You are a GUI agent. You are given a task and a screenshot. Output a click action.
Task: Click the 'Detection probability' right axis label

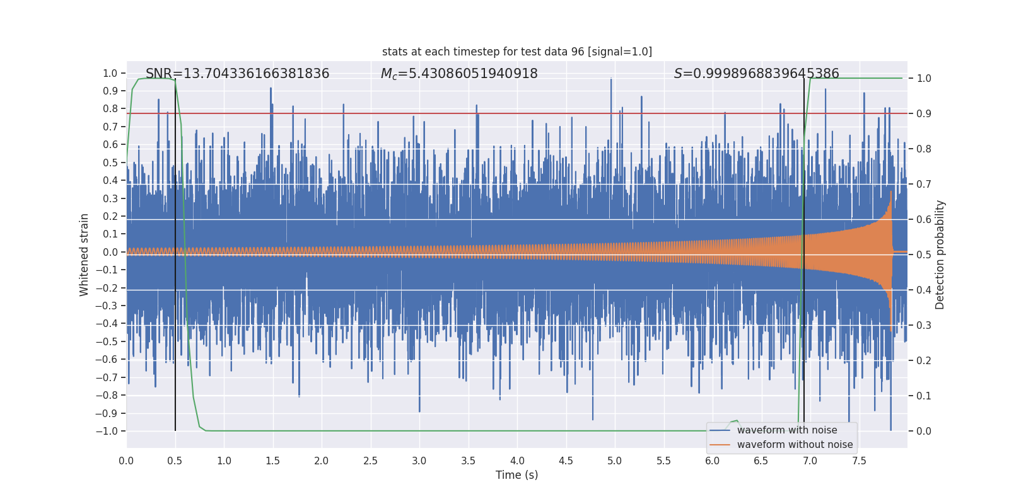pyautogui.click(x=940, y=255)
